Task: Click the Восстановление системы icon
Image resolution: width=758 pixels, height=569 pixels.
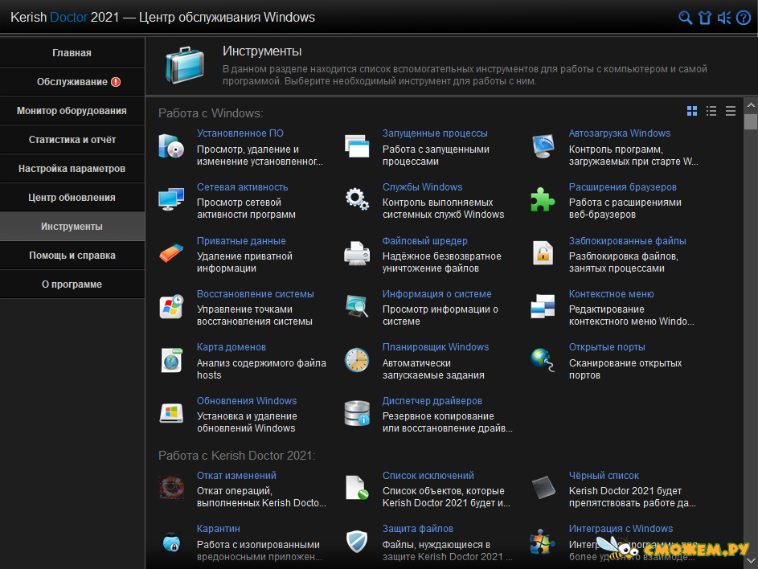Action: pyautogui.click(x=171, y=306)
